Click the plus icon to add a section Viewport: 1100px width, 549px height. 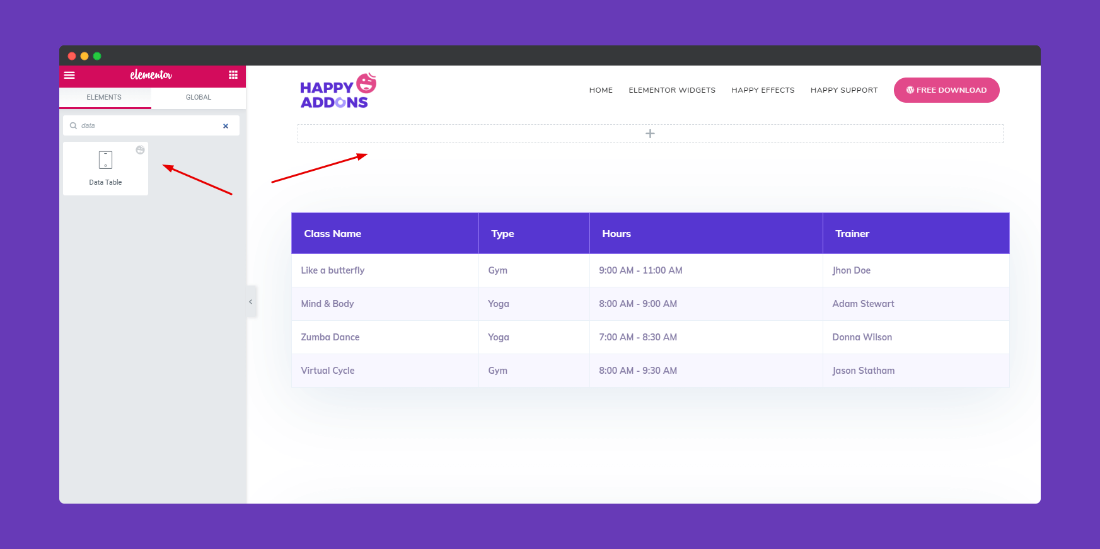pos(650,134)
